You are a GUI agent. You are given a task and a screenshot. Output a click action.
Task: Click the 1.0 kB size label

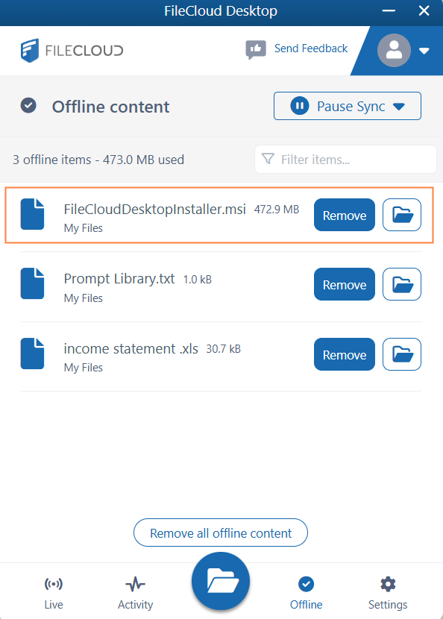(x=198, y=280)
